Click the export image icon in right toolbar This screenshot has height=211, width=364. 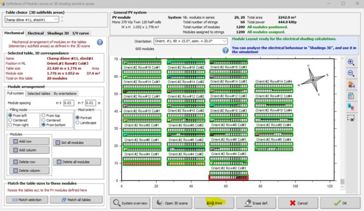351,85
